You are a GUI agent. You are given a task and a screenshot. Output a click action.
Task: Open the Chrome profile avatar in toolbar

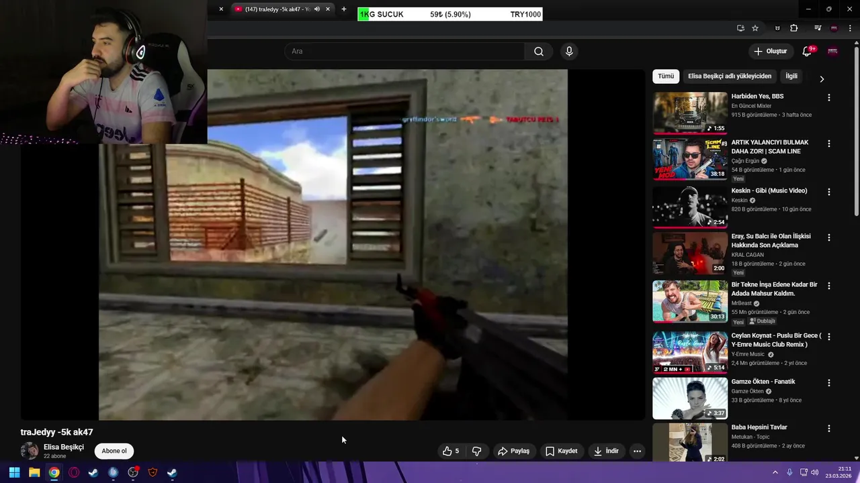pos(834,28)
